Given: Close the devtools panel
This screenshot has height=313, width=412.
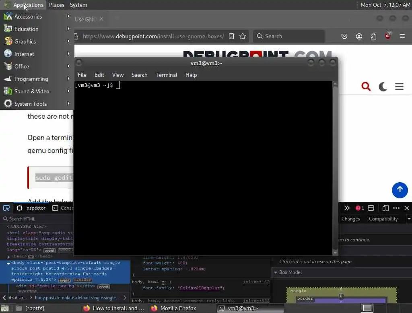Looking at the screenshot, I should point(407,208).
